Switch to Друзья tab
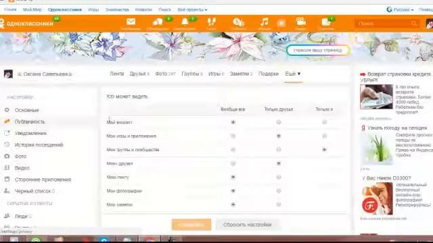Viewport: 433px width, 243px height. coord(139,74)
